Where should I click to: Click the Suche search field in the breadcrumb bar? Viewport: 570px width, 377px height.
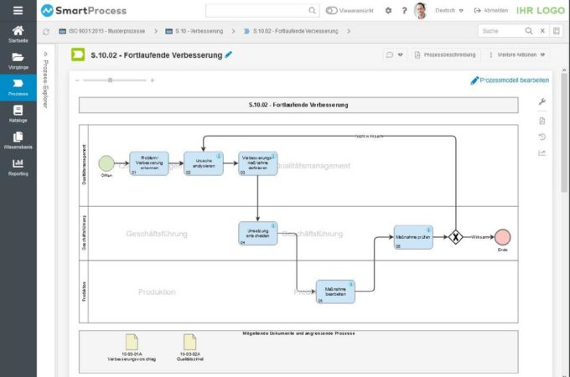pyautogui.click(x=500, y=31)
